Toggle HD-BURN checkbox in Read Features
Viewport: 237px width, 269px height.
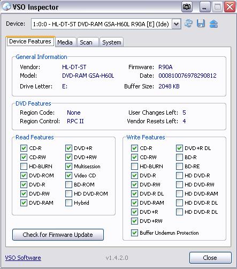pyautogui.click(x=24, y=166)
